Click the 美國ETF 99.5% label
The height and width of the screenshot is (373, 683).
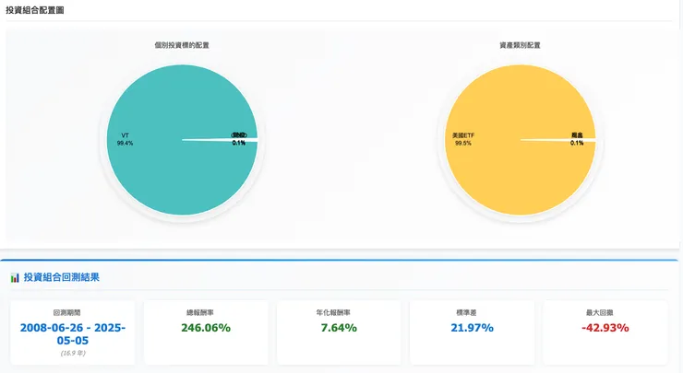point(463,139)
